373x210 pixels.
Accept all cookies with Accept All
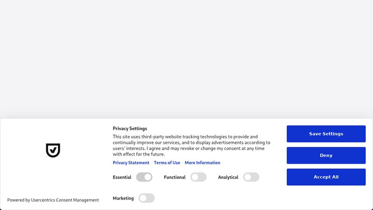[x=326, y=177]
